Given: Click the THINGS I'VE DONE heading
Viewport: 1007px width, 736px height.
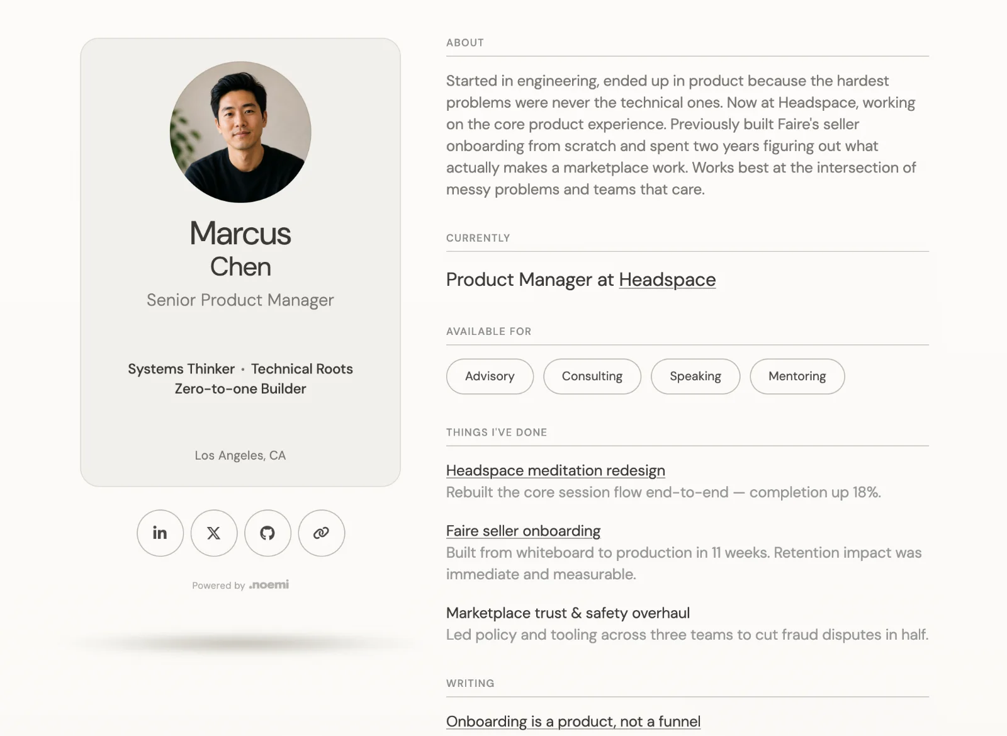Looking at the screenshot, I should coord(497,433).
